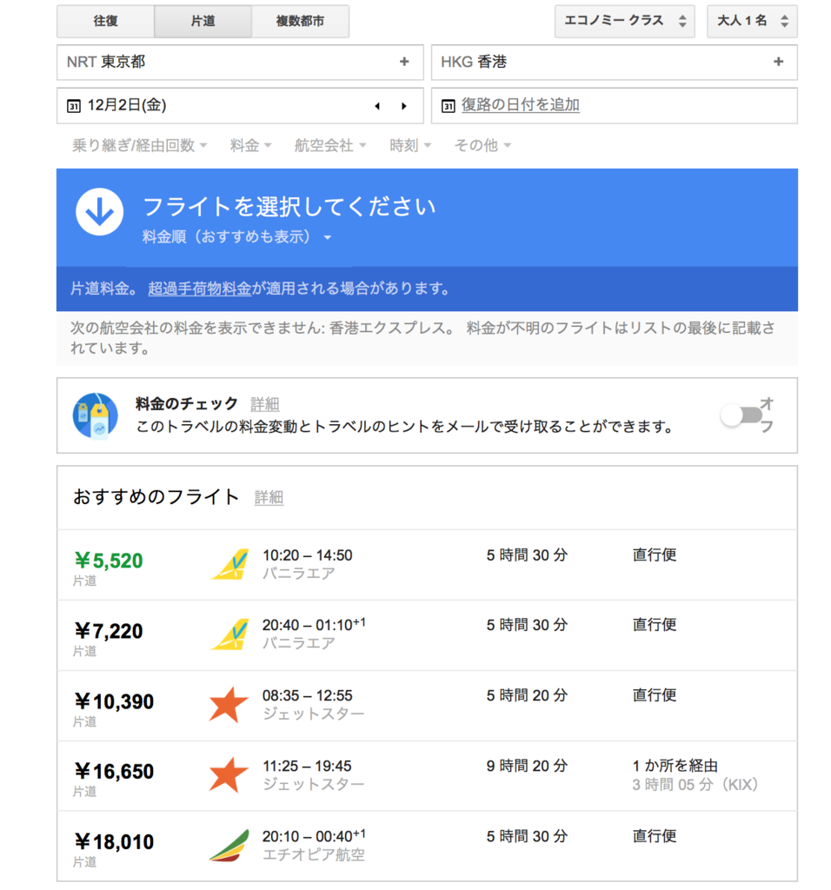Screen dimensions: 831x890
Task: Go to previous date with left arrow
Action: 377,106
